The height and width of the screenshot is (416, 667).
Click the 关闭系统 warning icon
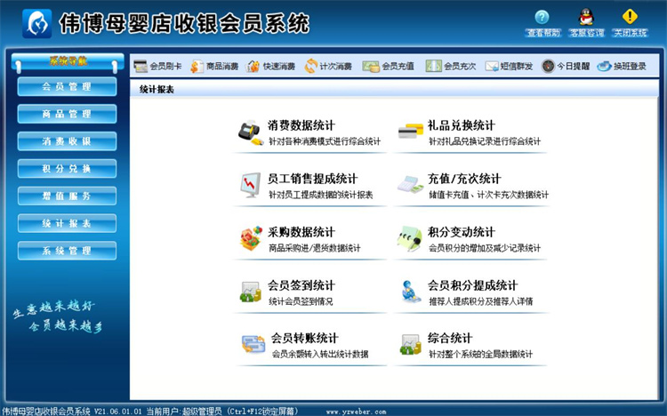[x=630, y=17]
